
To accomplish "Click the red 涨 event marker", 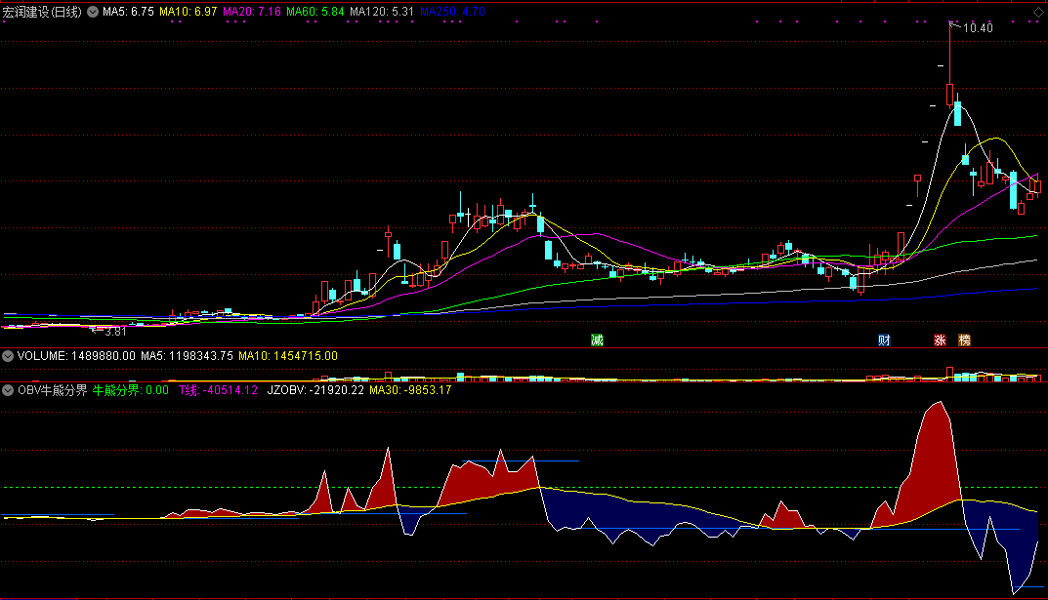I will (941, 340).
